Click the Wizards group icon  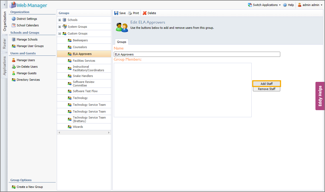[x=70, y=127]
